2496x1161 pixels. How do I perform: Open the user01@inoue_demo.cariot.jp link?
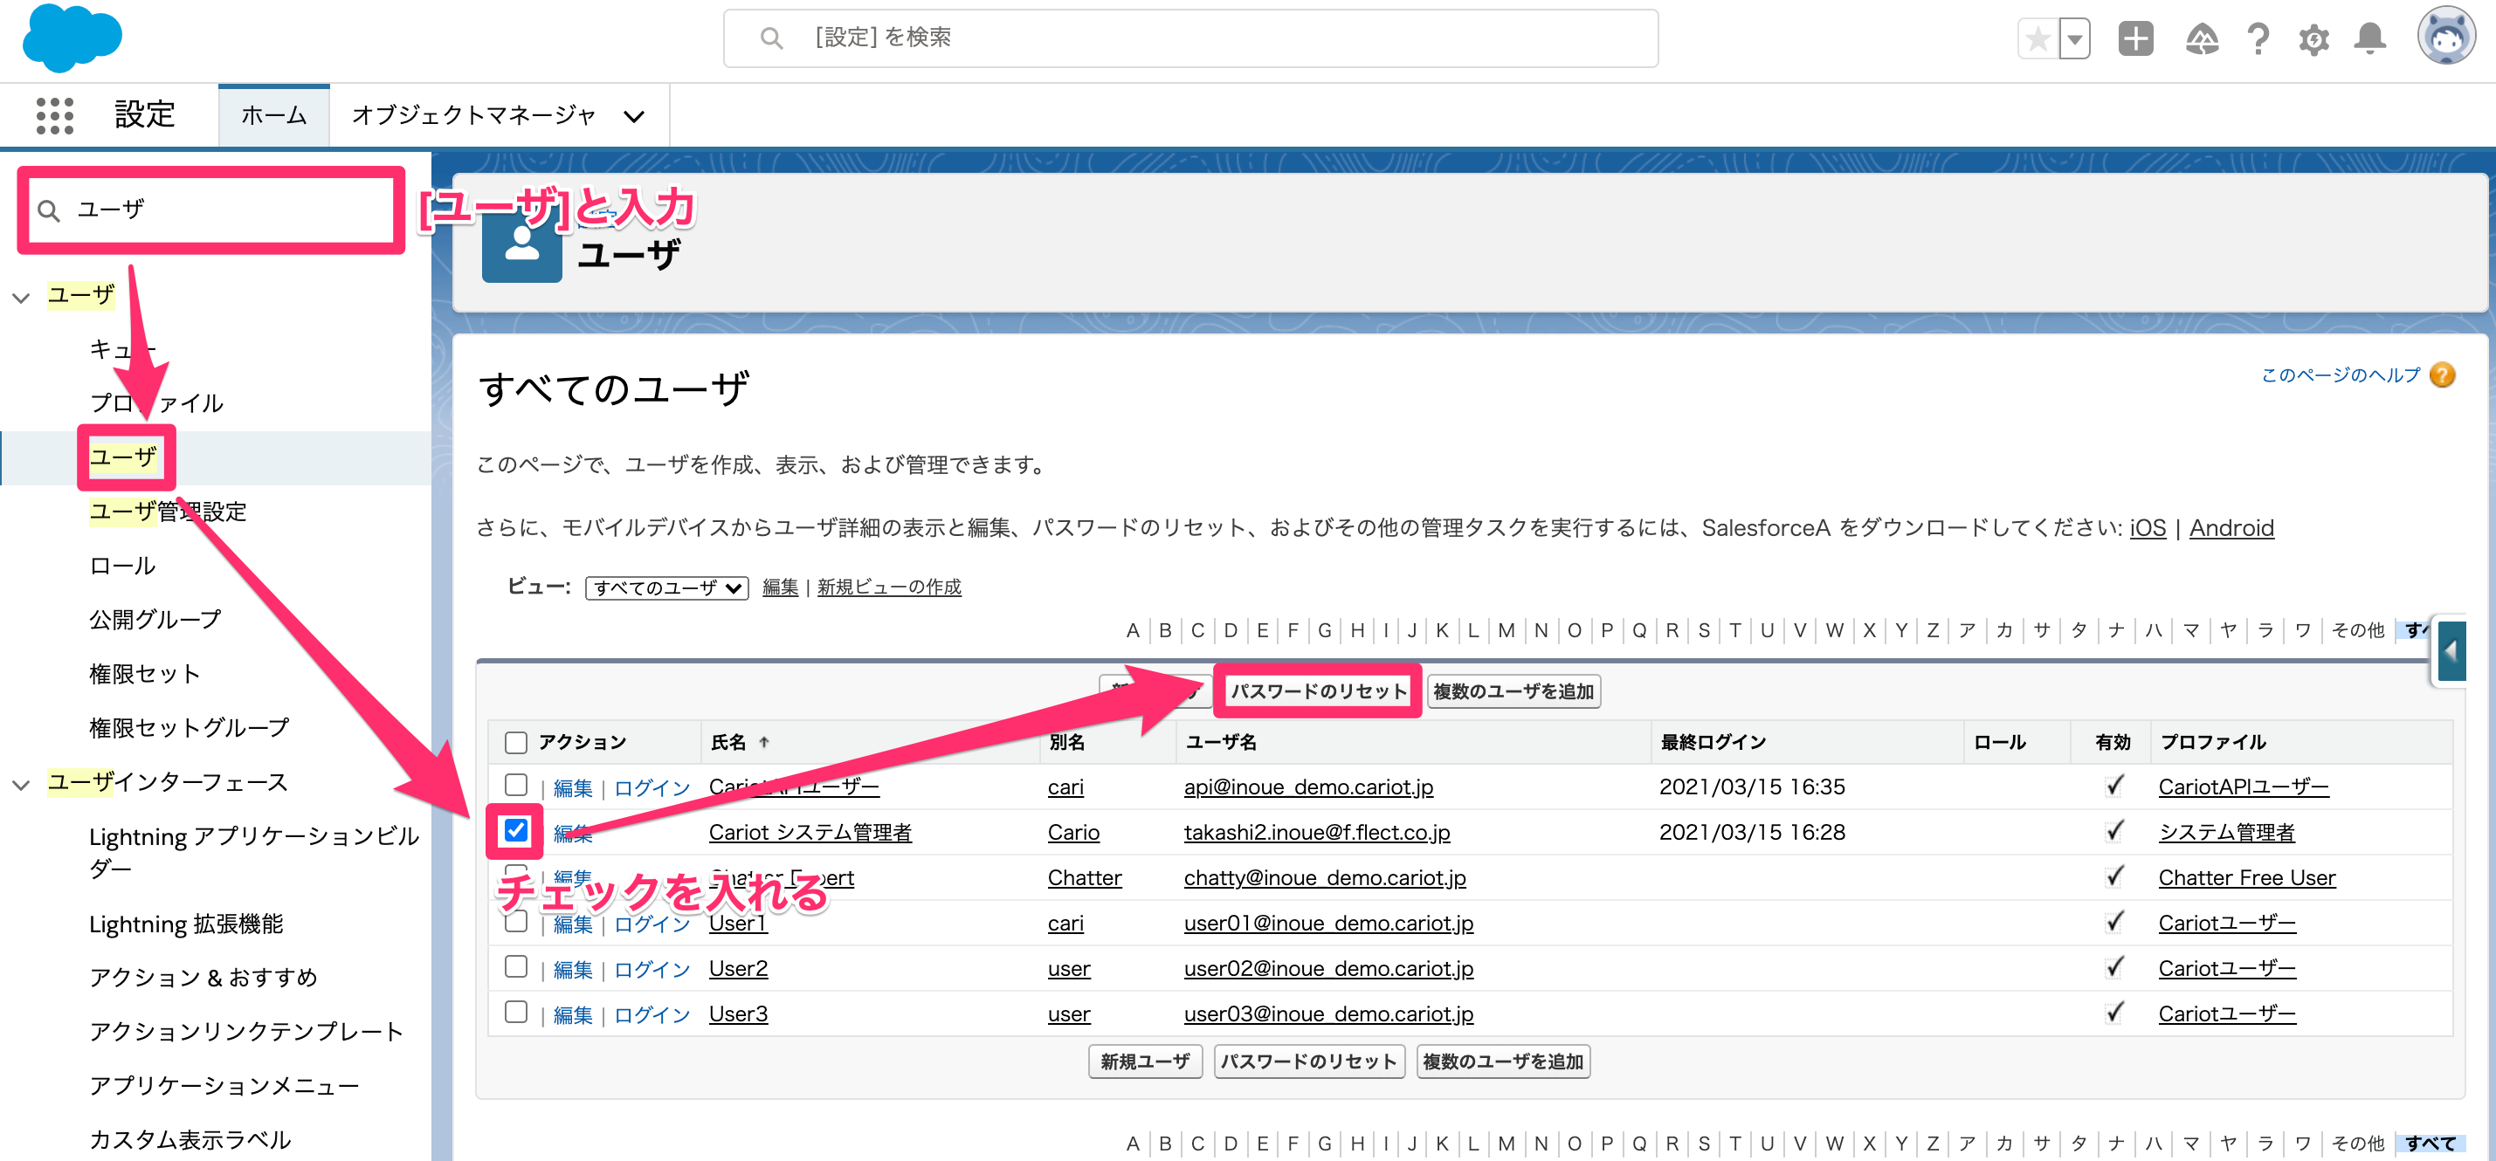(1328, 923)
